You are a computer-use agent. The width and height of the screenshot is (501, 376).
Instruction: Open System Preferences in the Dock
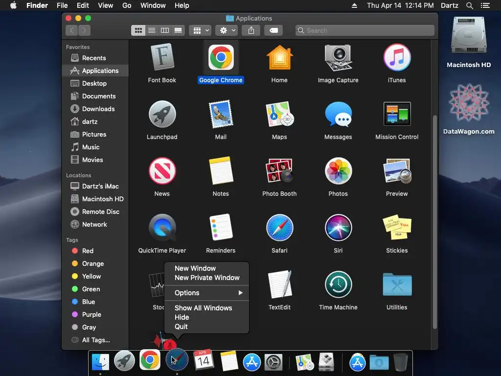click(x=273, y=362)
